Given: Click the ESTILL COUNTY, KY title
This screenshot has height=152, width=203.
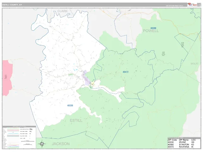Looking at the screenshot, I should pyautogui.click(x=12, y=5).
